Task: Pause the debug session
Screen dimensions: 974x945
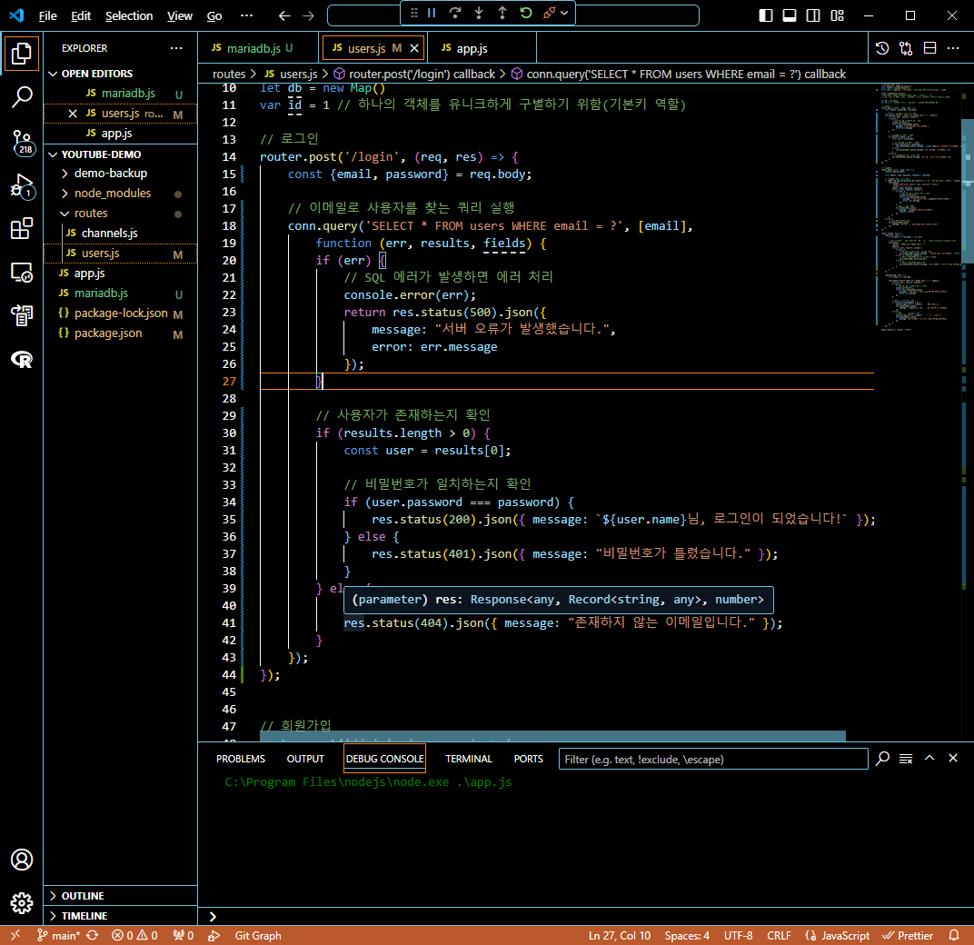Action: 432,13
